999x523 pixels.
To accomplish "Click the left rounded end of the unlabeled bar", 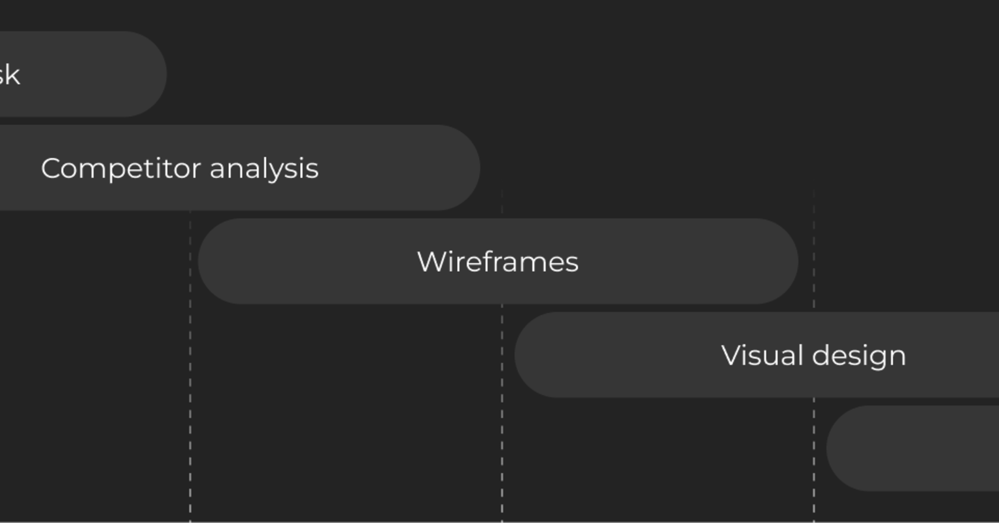I will pyautogui.click(x=848, y=448).
